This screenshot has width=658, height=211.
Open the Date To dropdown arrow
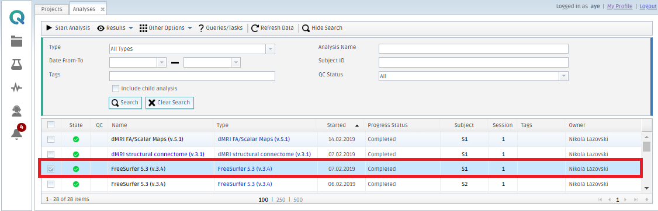point(236,62)
